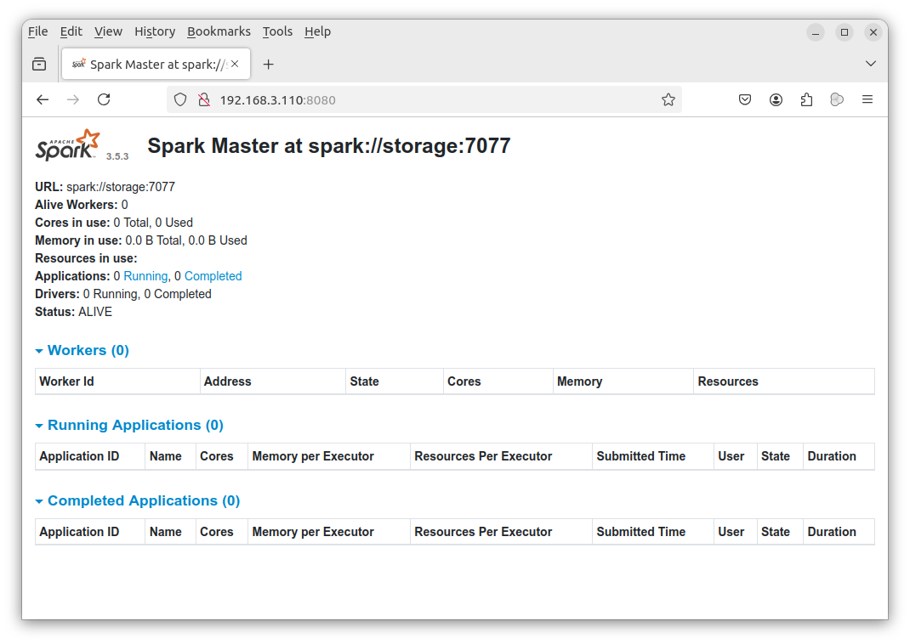Click the address bar showing 192.168.3.110:8080
This screenshot has height=644, width=910.
424,99
